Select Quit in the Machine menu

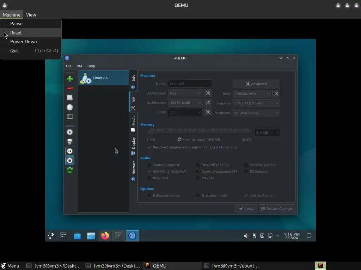coord(31,51)
